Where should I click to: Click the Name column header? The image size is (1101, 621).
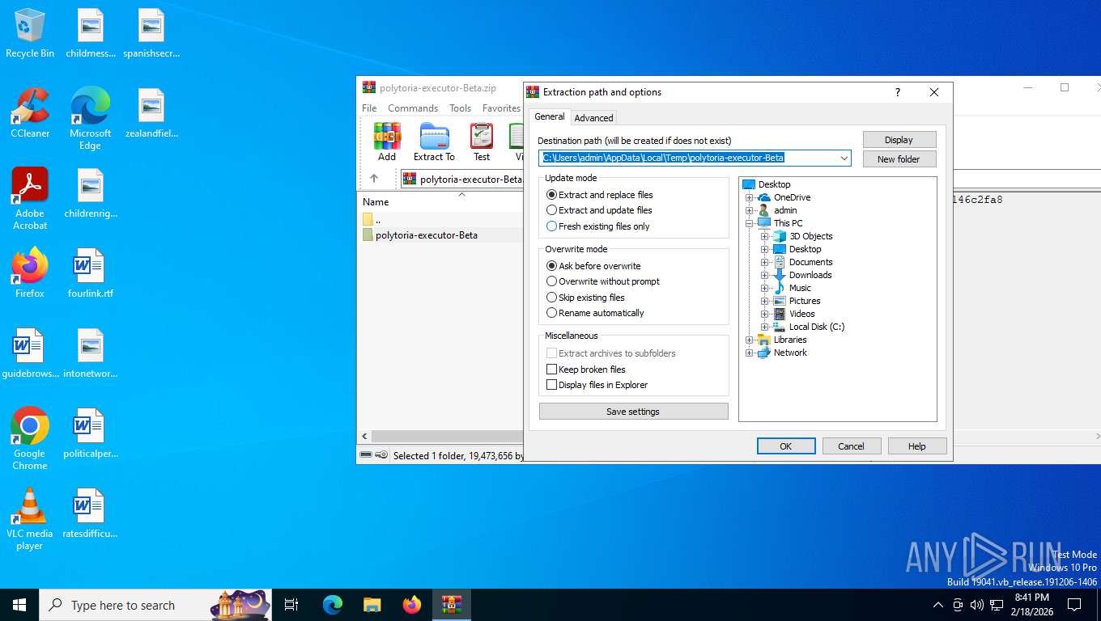pos(441,202)
